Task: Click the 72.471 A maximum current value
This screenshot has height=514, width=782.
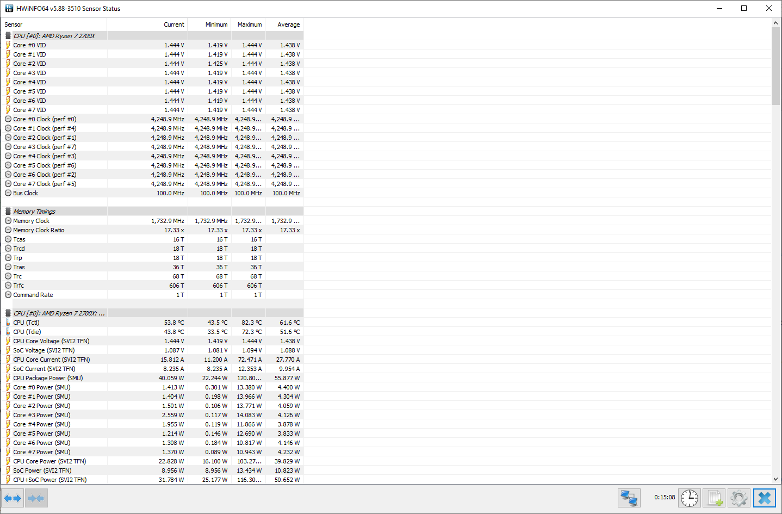Action: (x=250, y=360)
